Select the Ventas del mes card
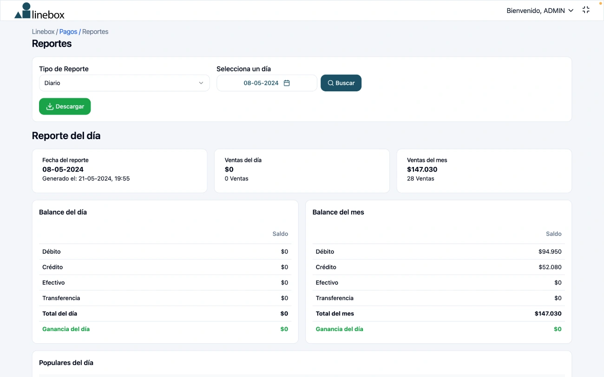 click(484, 170)
